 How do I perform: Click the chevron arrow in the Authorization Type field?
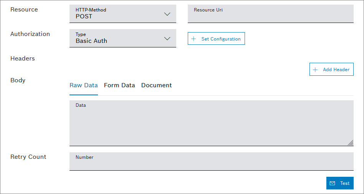pyautogui.click(x=167, y=39)
